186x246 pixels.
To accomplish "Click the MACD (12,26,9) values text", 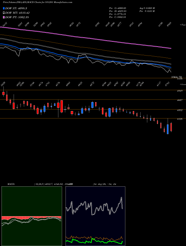I will pos(53,184).
